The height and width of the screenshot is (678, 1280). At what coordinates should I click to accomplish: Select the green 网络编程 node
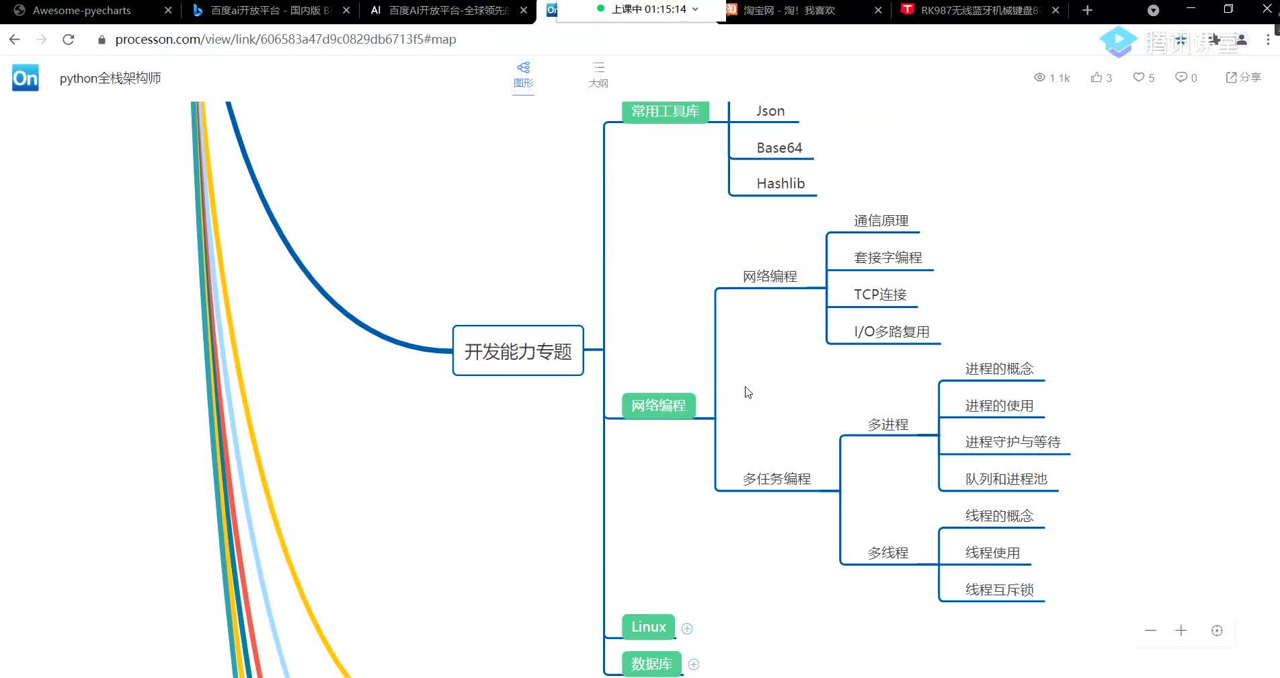tap(658, 406)
